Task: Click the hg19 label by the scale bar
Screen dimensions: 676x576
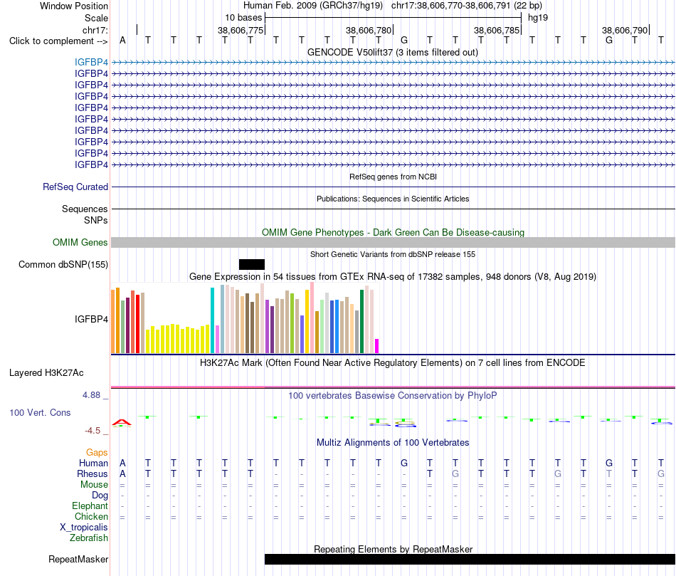Action: tap(538, 18)
